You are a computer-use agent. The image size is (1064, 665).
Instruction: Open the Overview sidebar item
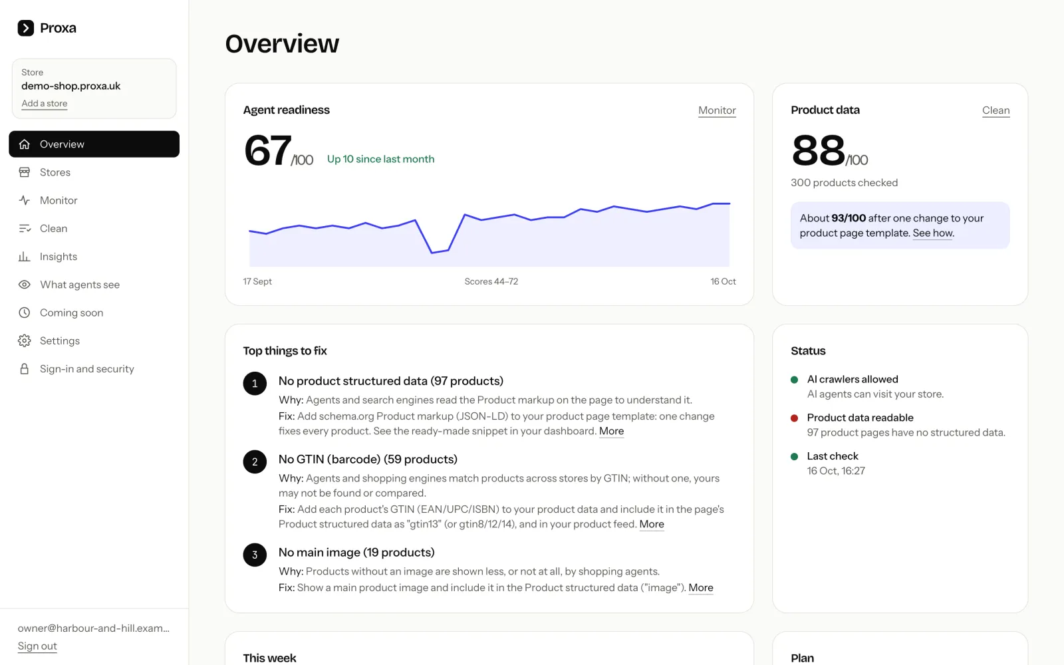point(94,144)
